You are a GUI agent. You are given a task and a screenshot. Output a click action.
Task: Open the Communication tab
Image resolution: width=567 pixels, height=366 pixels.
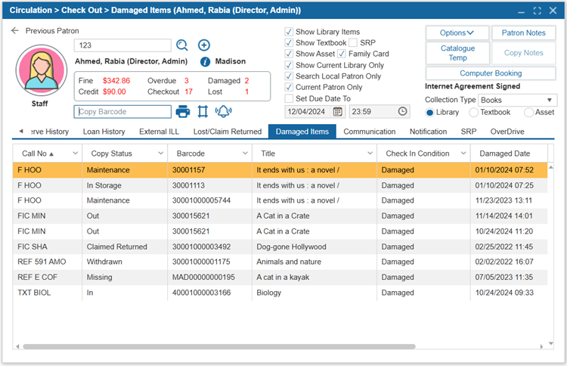pos(369,132)
